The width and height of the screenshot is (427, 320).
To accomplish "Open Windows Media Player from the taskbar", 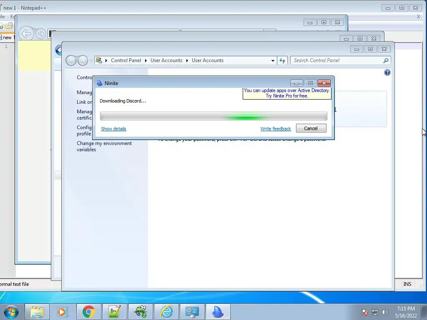I will (63, 312).
